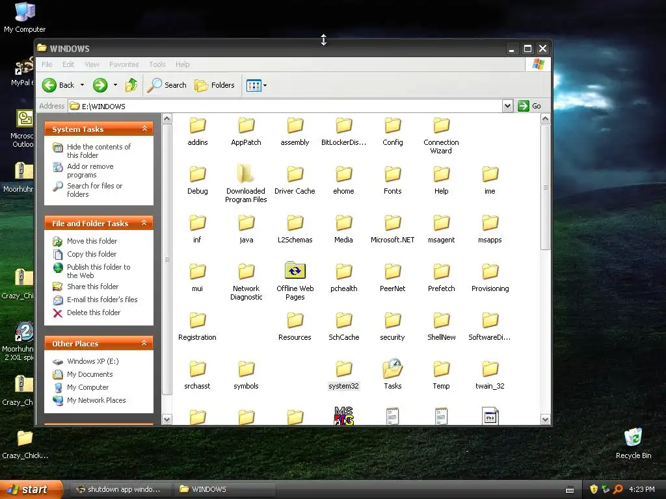Click Delete this folder
Screen dimensions: 666x499
pos(94,313)
